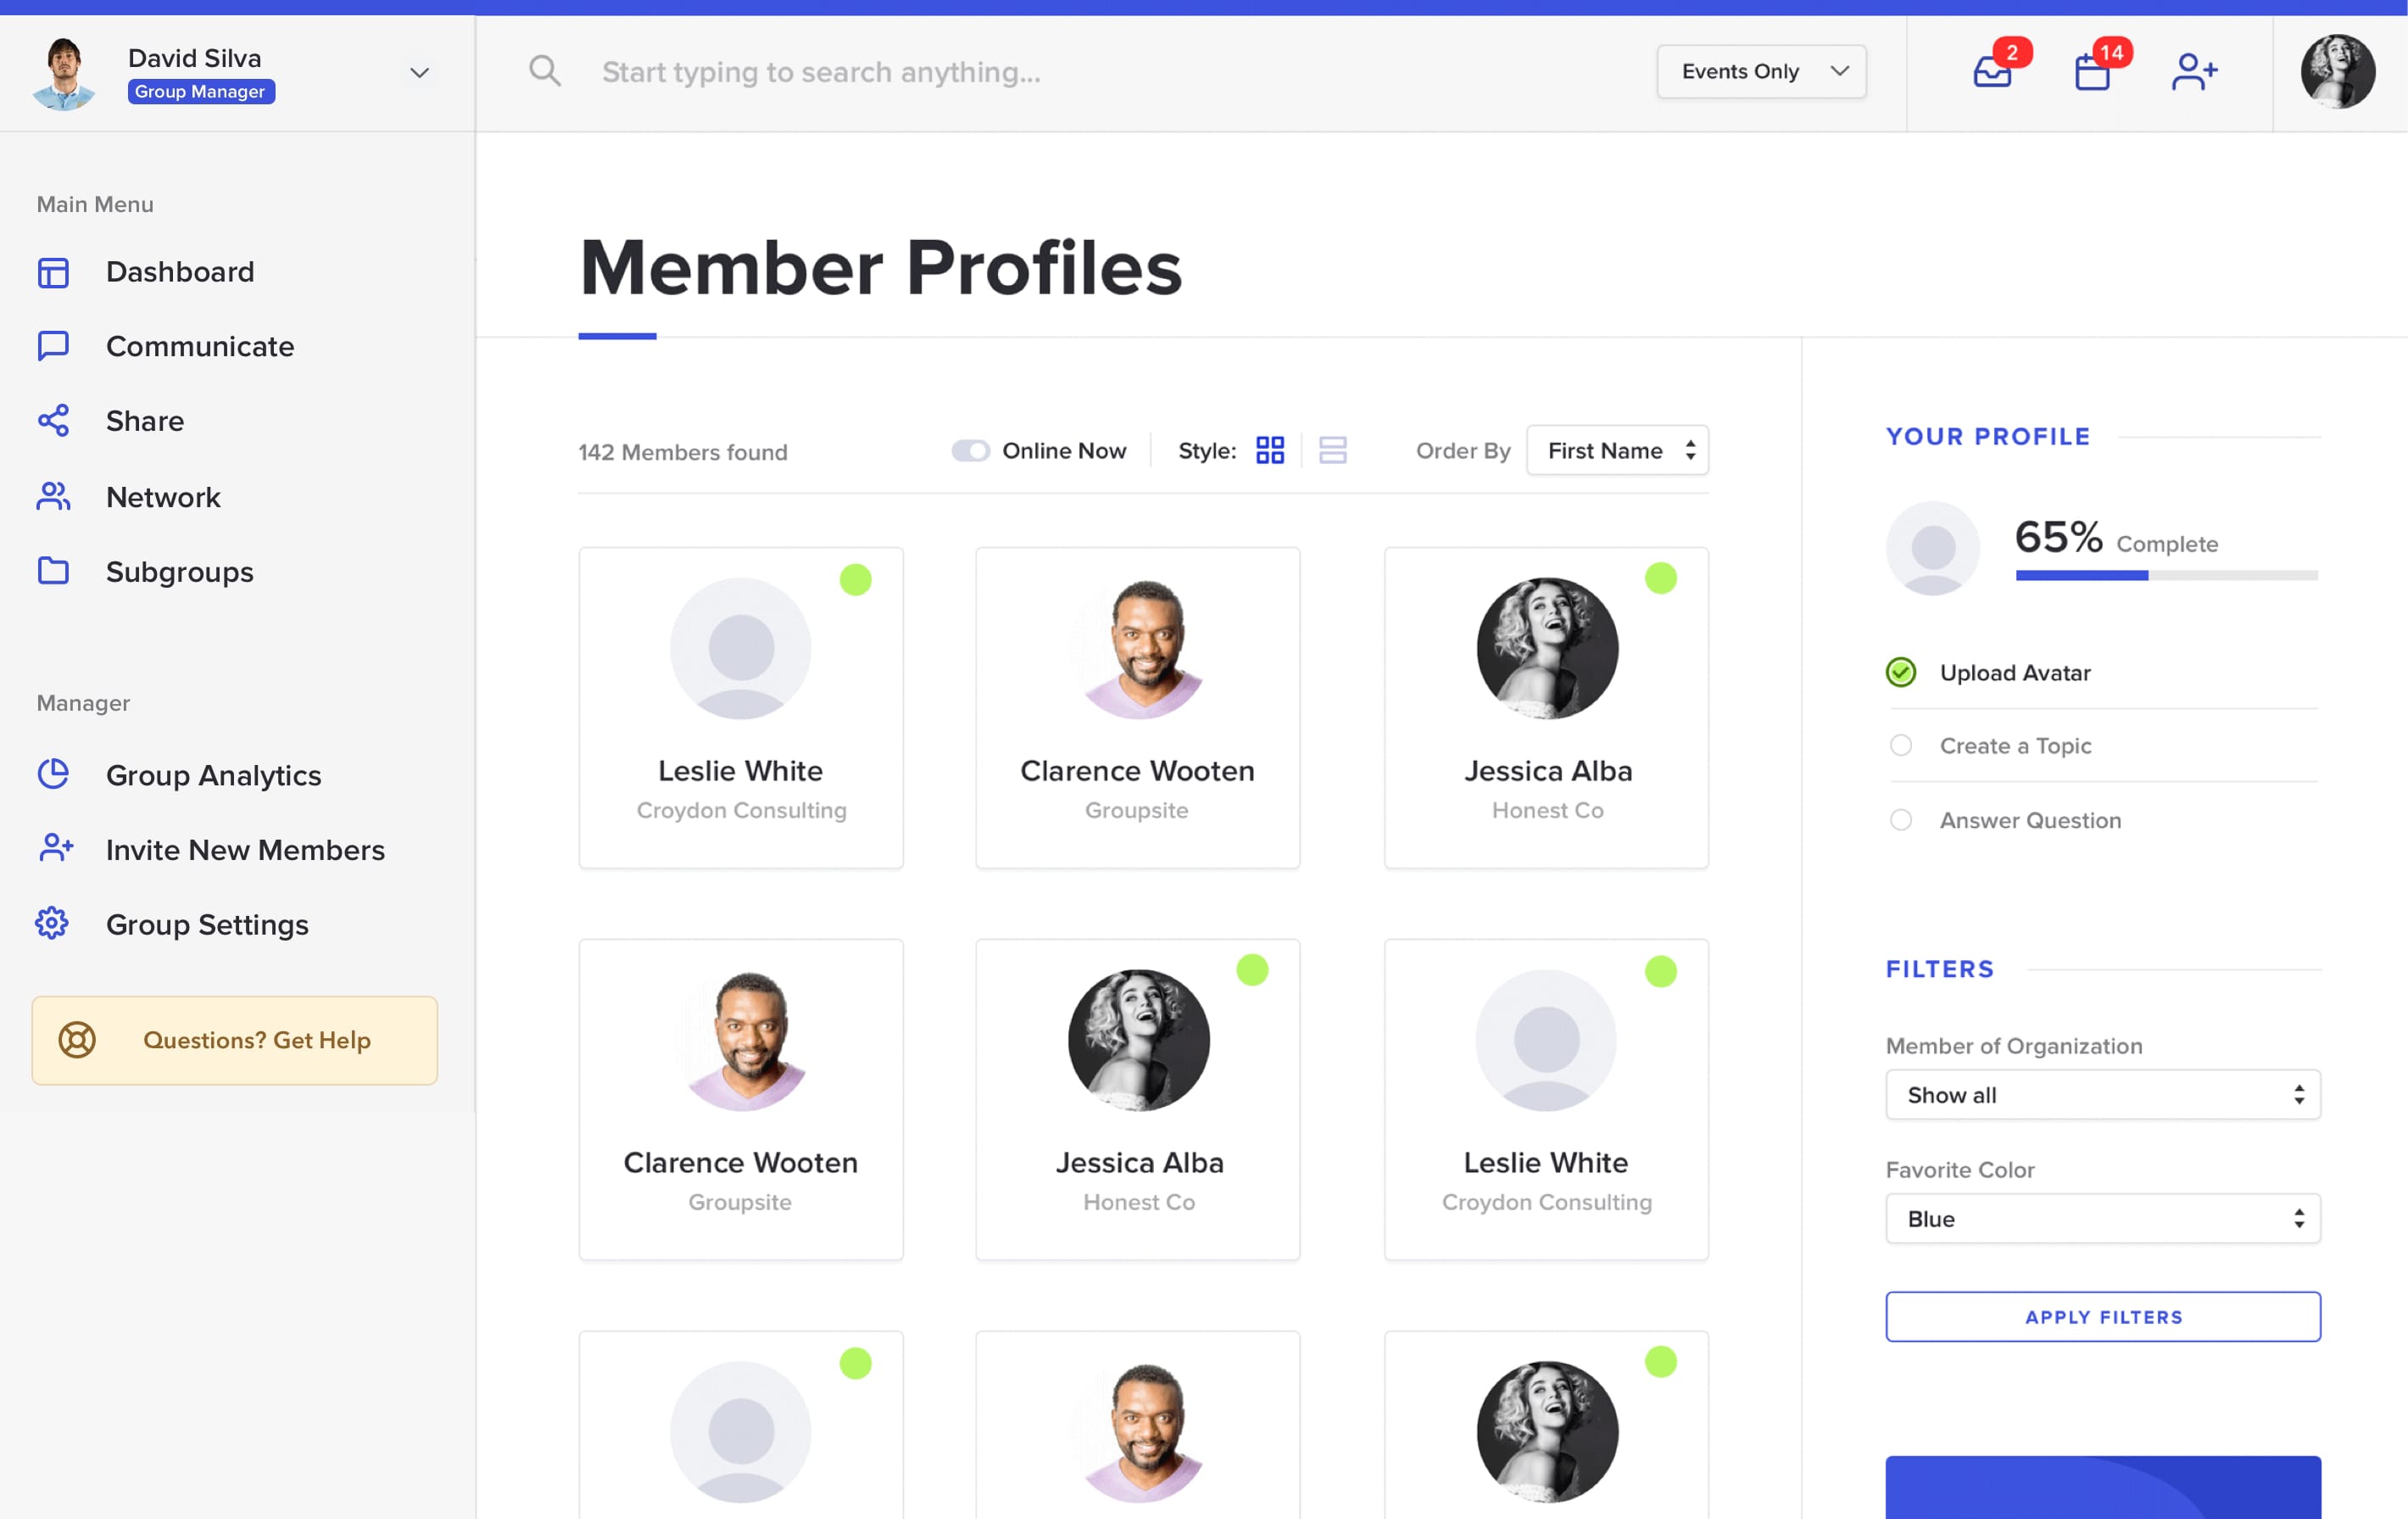The image size is (2408, 1519).
Task: Click the Member Profiles heading
Action: (x=880, y=268)
